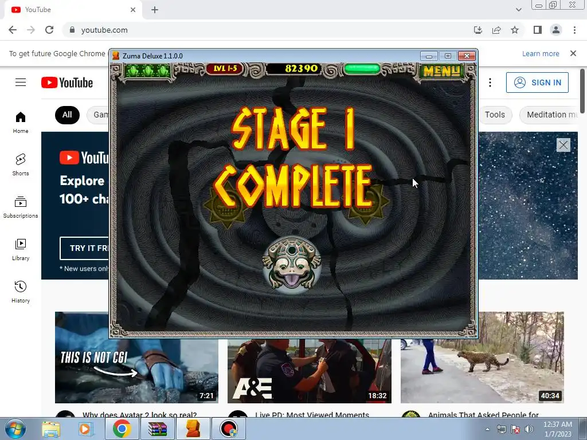Viewport: 587px width, 440px height.
Task: Select the YouTube browser tab
Action: pyautogui.click(x=73, y=10)
